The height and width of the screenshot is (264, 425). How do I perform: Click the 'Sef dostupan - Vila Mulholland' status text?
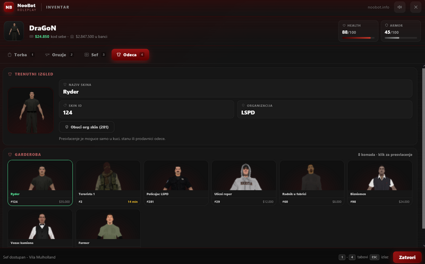pyautogui.click(x=29, y=257)
